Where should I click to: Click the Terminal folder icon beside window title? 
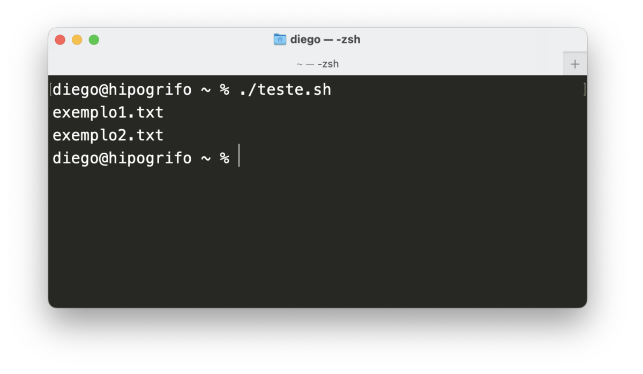(x=280, y=39)
